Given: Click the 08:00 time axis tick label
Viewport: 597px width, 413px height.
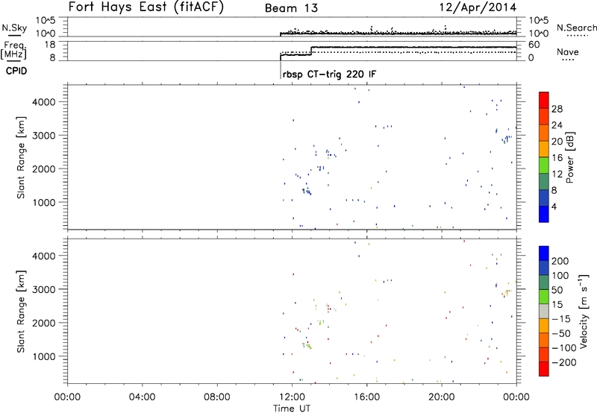Looking at the screenshot, I should click(x=217, y=397).
